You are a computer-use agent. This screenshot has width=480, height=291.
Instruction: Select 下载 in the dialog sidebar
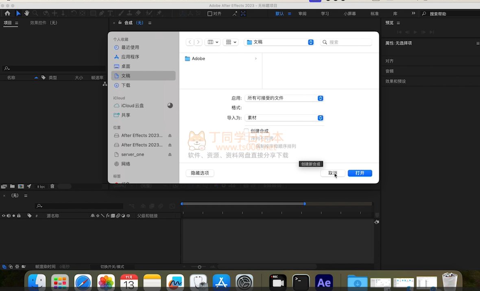126,85
